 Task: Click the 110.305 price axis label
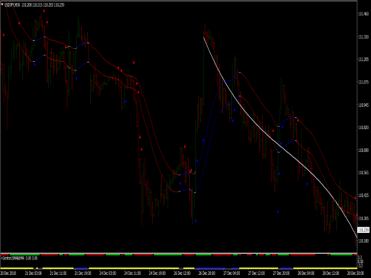tap(363, 218)
